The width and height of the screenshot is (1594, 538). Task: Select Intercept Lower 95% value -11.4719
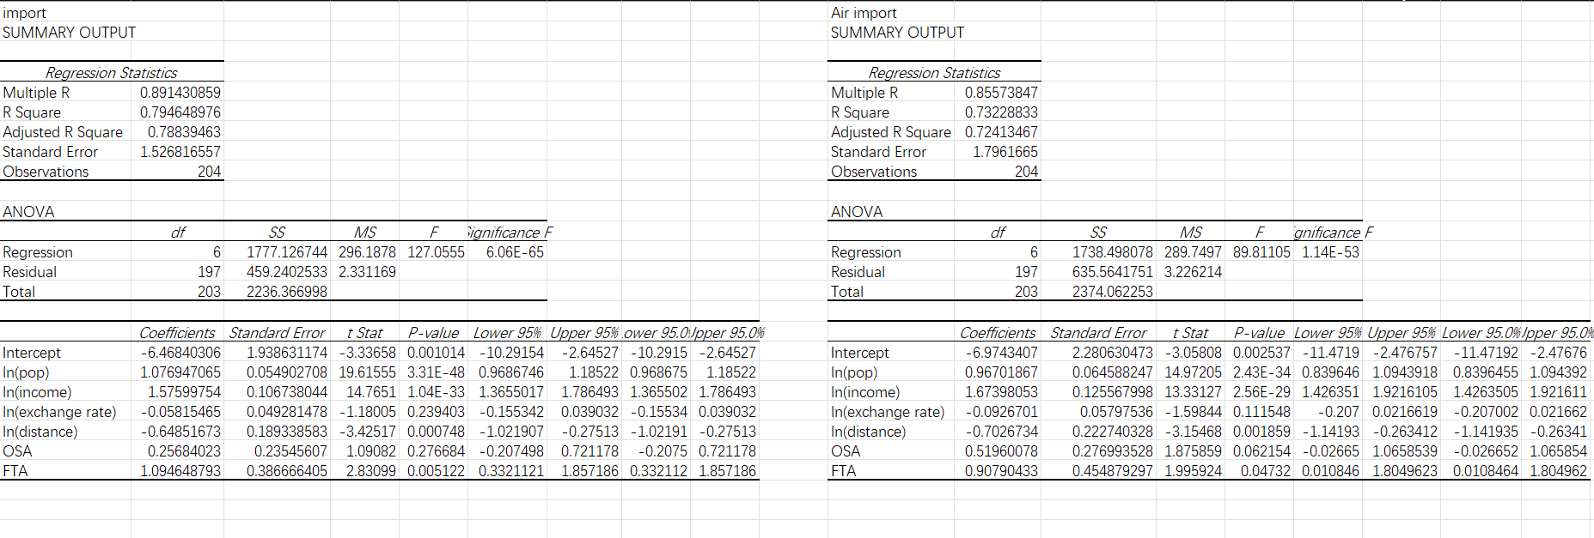[x=1331, y=353]
